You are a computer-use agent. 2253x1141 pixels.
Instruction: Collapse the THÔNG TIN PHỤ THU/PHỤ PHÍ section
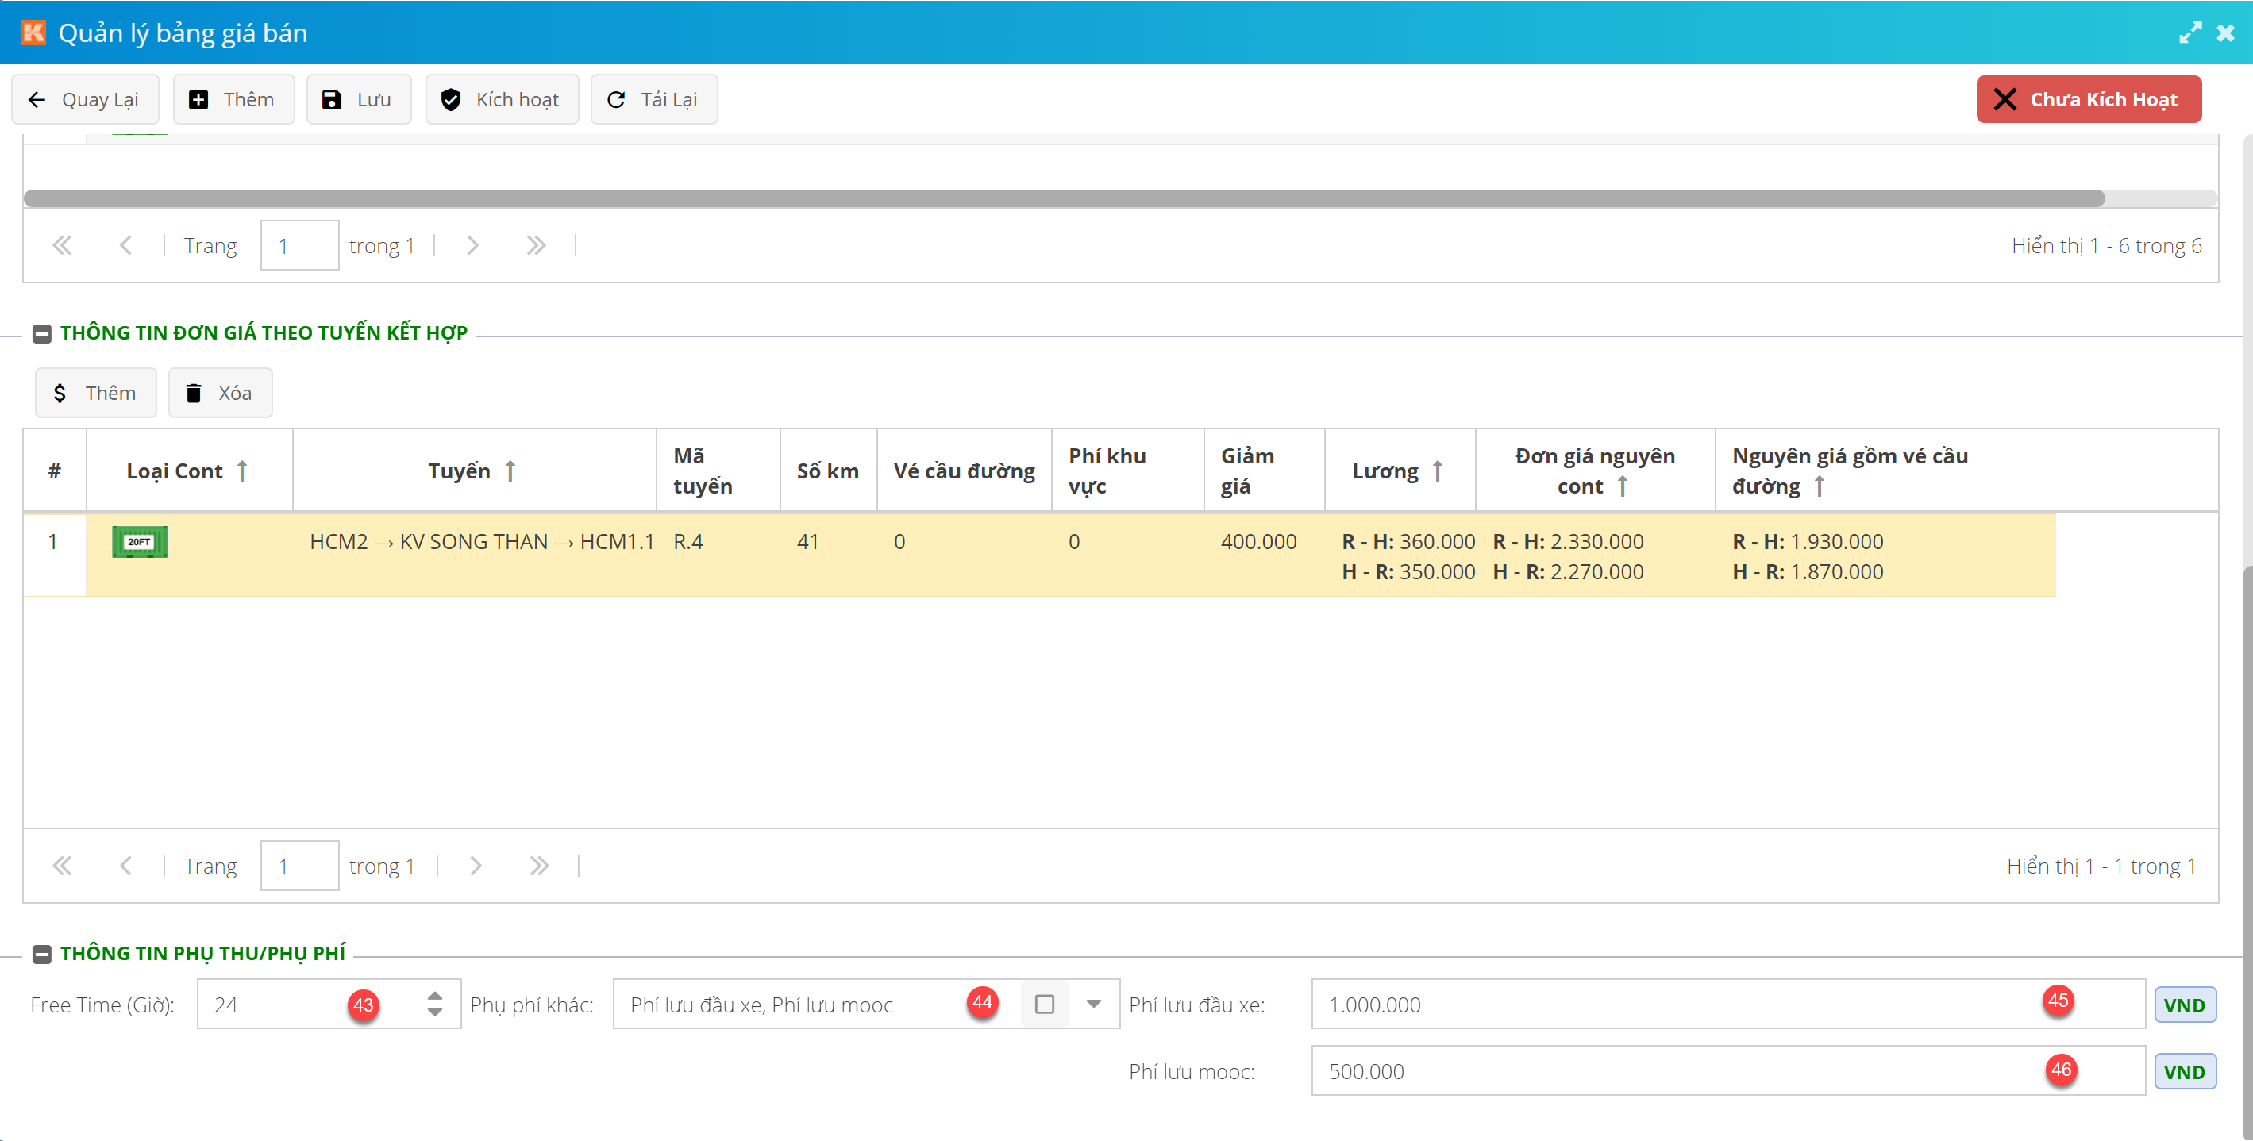point(41,953)
